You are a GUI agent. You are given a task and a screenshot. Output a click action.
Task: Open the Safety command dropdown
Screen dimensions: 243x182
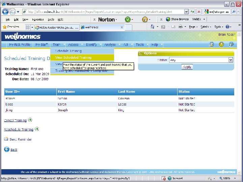point(206,27)
